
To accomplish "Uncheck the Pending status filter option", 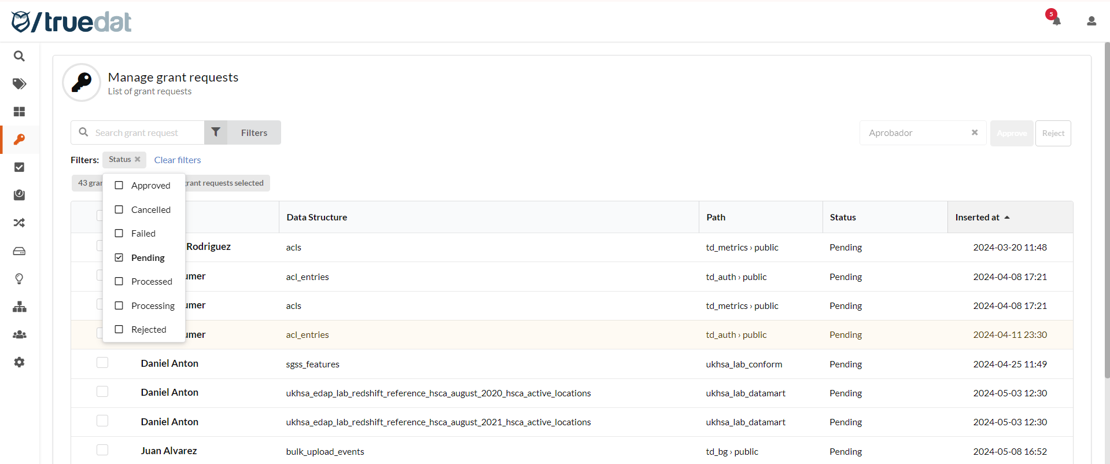I will (119, 257).
